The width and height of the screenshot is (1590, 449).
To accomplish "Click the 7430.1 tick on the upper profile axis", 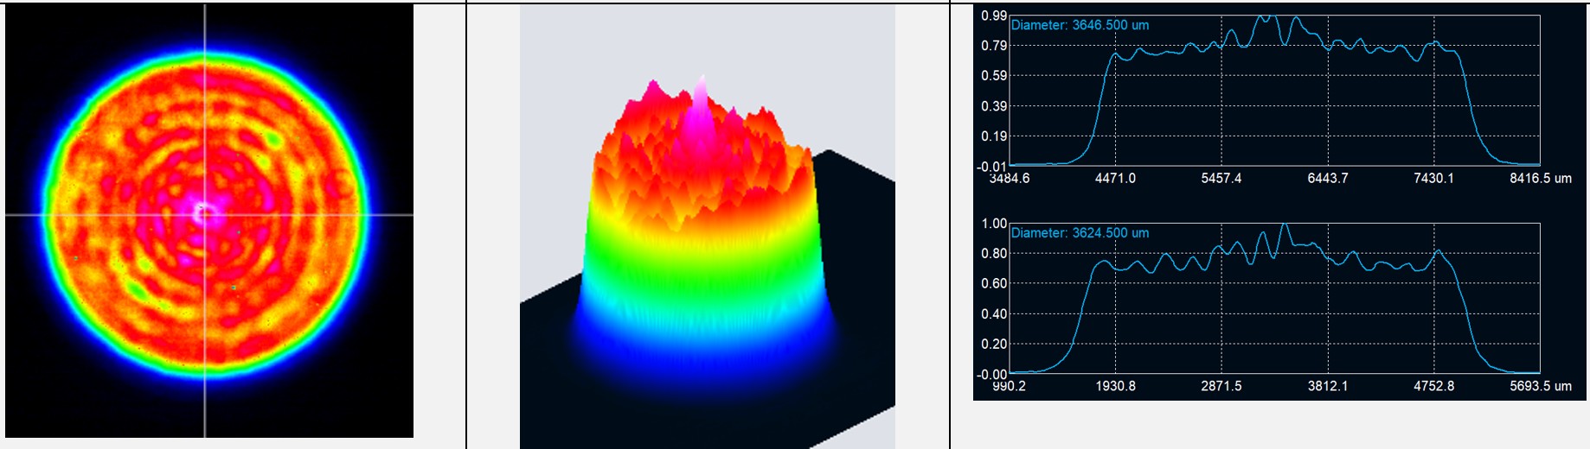I will pos(1433,178).
